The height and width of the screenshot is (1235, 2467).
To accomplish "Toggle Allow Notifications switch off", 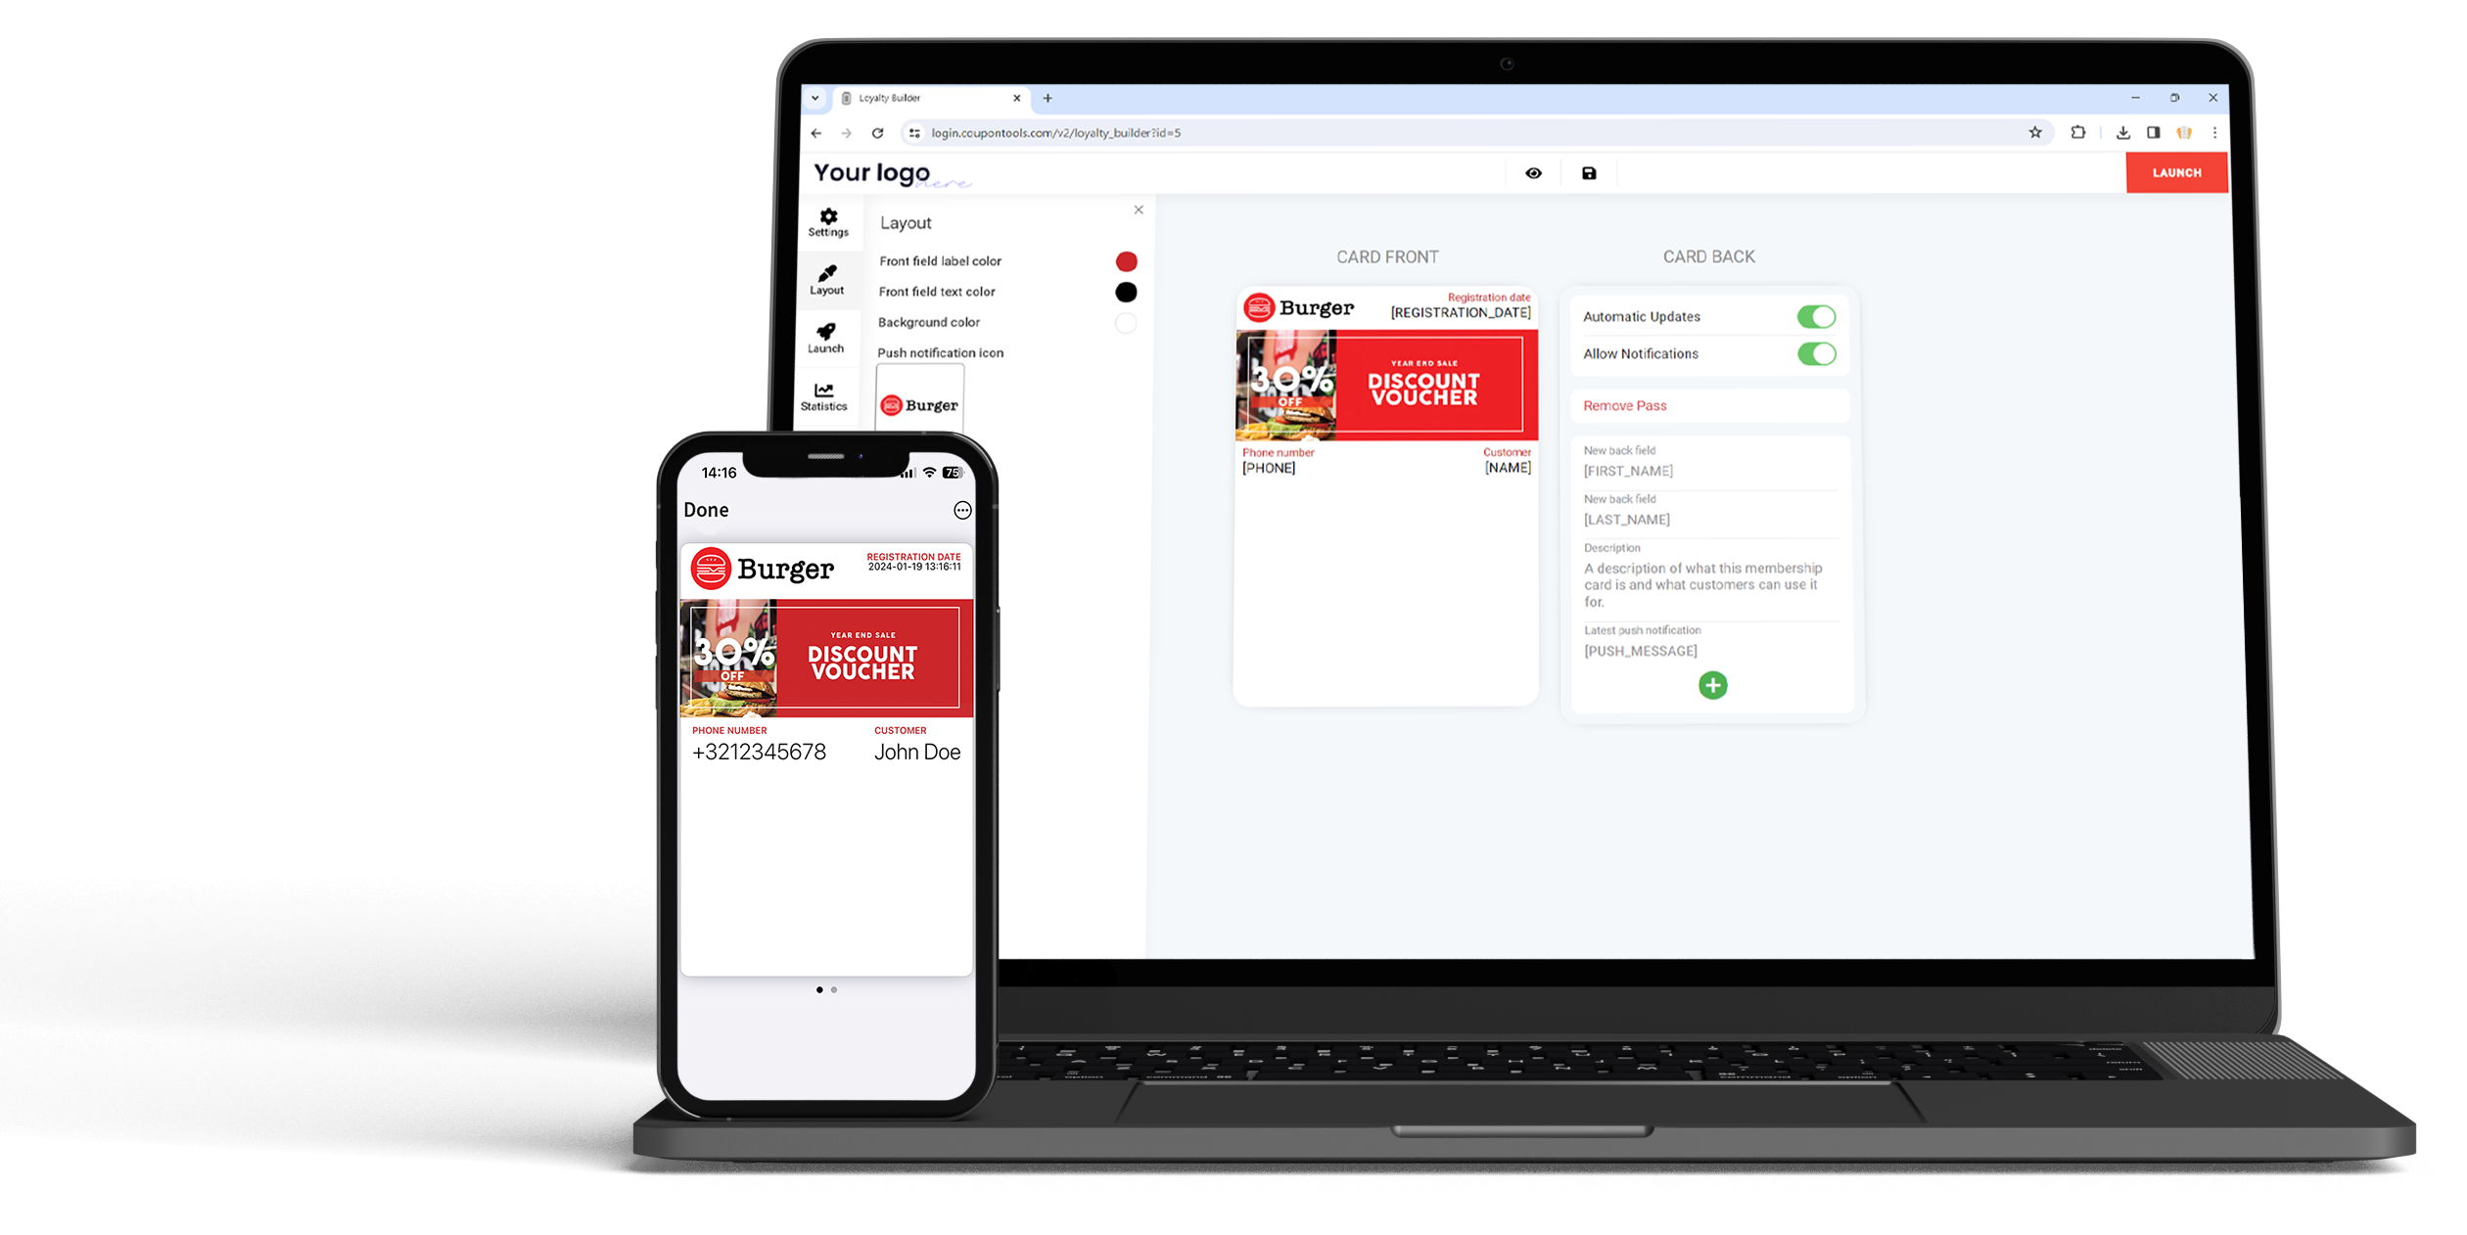I will [x=1815, y=353].
